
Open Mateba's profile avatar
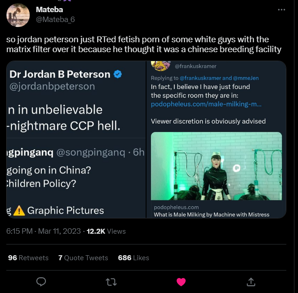coord(18,15)
